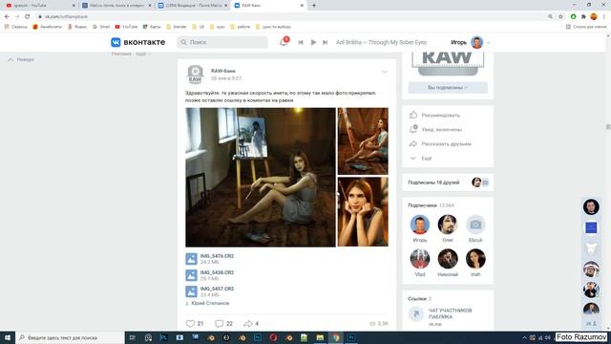Screen dimensions: 611x344
Task: Open the bottom-right portrait photo
Action: tap(363, 212)
